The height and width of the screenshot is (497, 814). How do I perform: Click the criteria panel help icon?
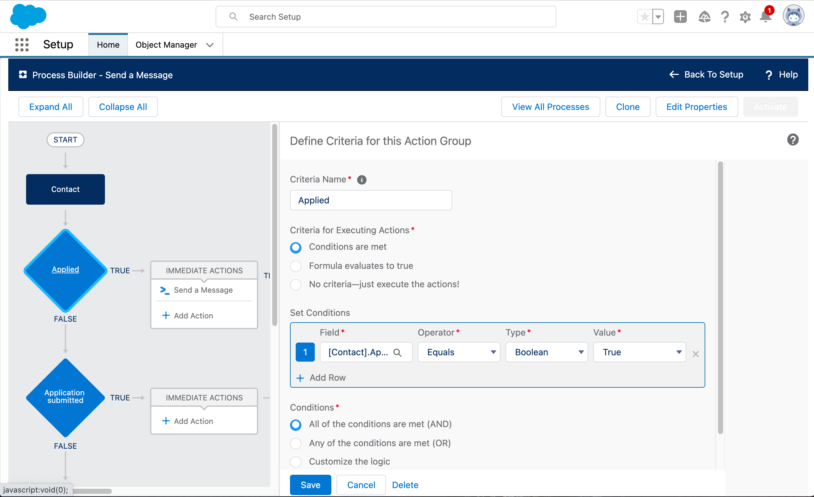[x=792, y=140]
